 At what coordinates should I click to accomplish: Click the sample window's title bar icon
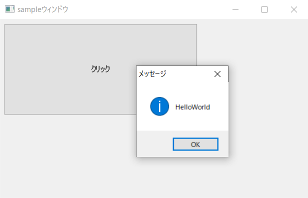coord(9,9)
